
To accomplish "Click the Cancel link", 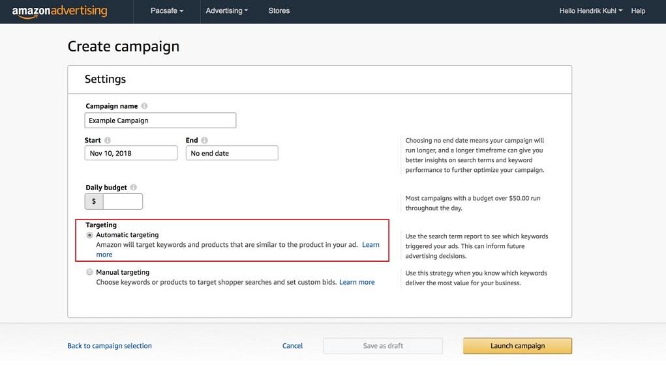I will point(292,346).
